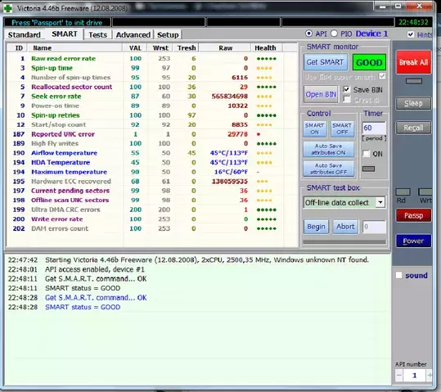Click the SMART ON control button

pos(315,128)
